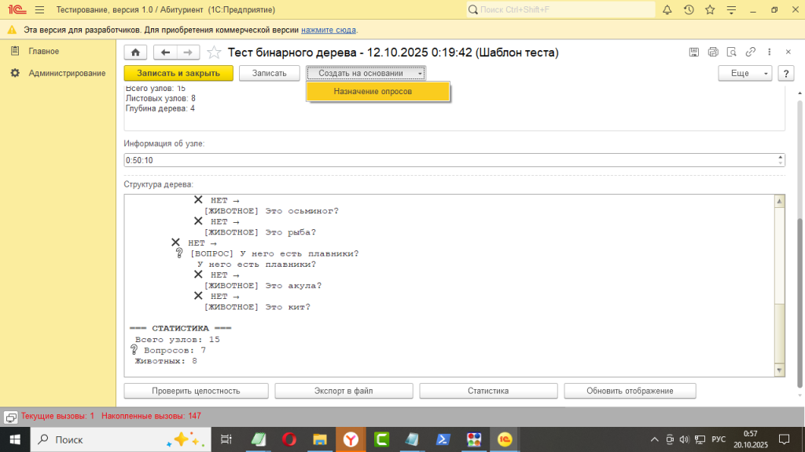The image size is (805, 452).
Task: Click the 1C logo icon in title bar
Action: point(17,9)
